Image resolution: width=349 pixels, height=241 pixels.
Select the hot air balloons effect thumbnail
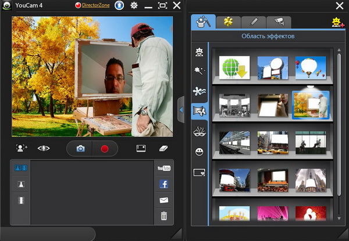(x=311, y=68)
